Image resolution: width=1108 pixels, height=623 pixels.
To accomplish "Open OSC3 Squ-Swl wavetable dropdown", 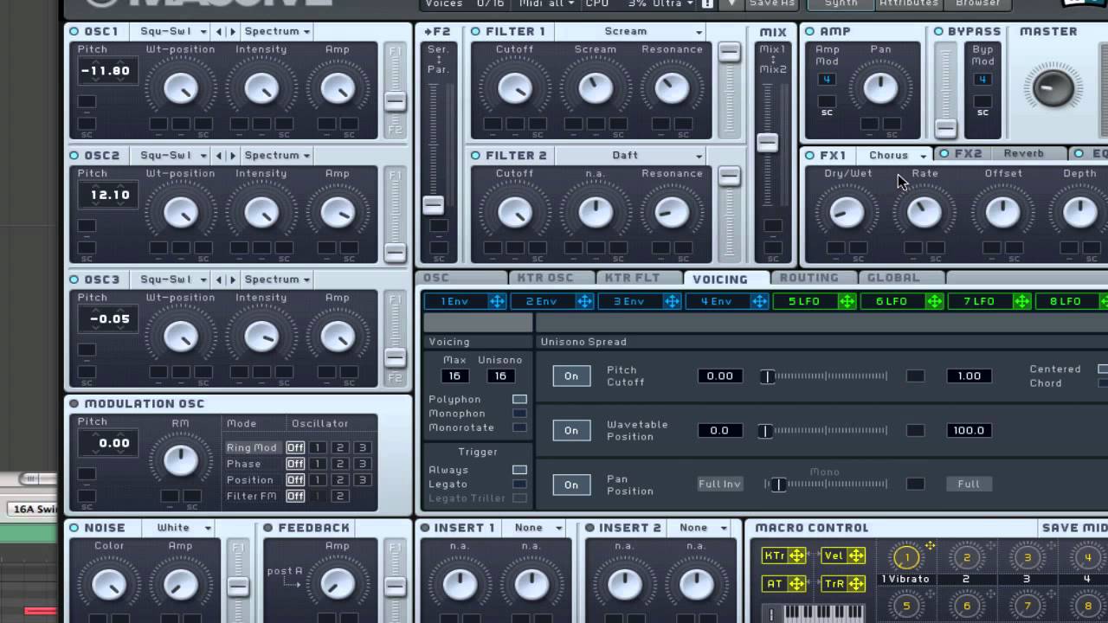I will (x=174, y=279).
